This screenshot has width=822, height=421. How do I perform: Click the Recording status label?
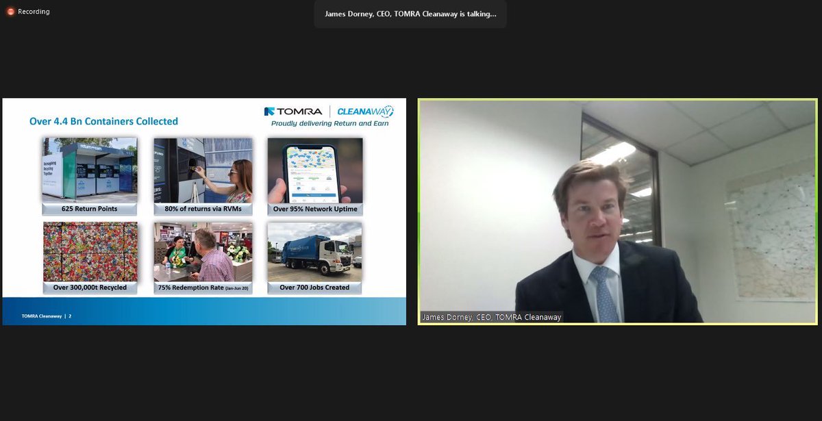[x=34, y=12]
